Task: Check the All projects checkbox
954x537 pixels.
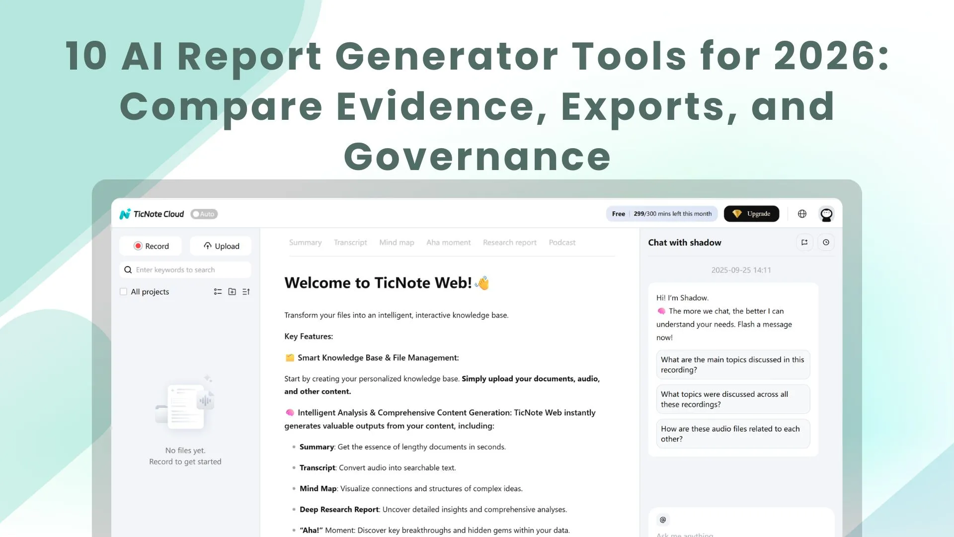Action: (x=123, y=292)
